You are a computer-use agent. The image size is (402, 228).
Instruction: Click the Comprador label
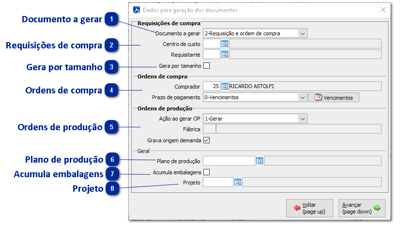187,87
